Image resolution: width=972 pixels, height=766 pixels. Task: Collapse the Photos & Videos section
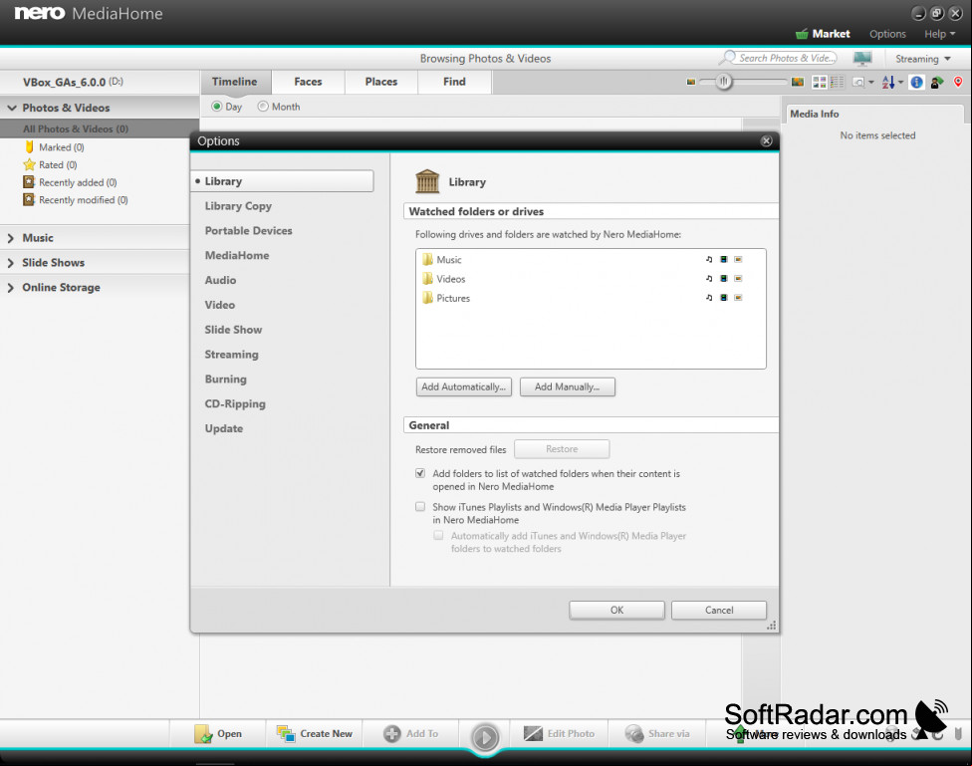(x=12, y=108)
